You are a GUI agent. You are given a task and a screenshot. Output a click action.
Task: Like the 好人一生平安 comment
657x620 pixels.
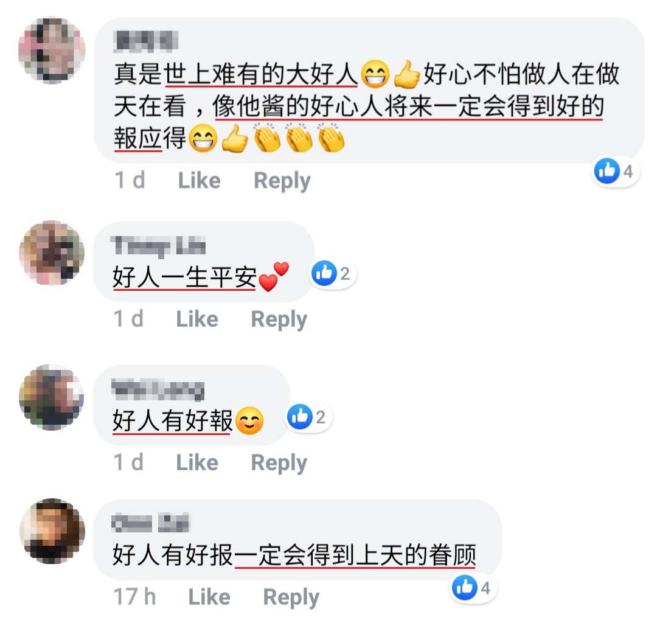(x=197, y=319)
